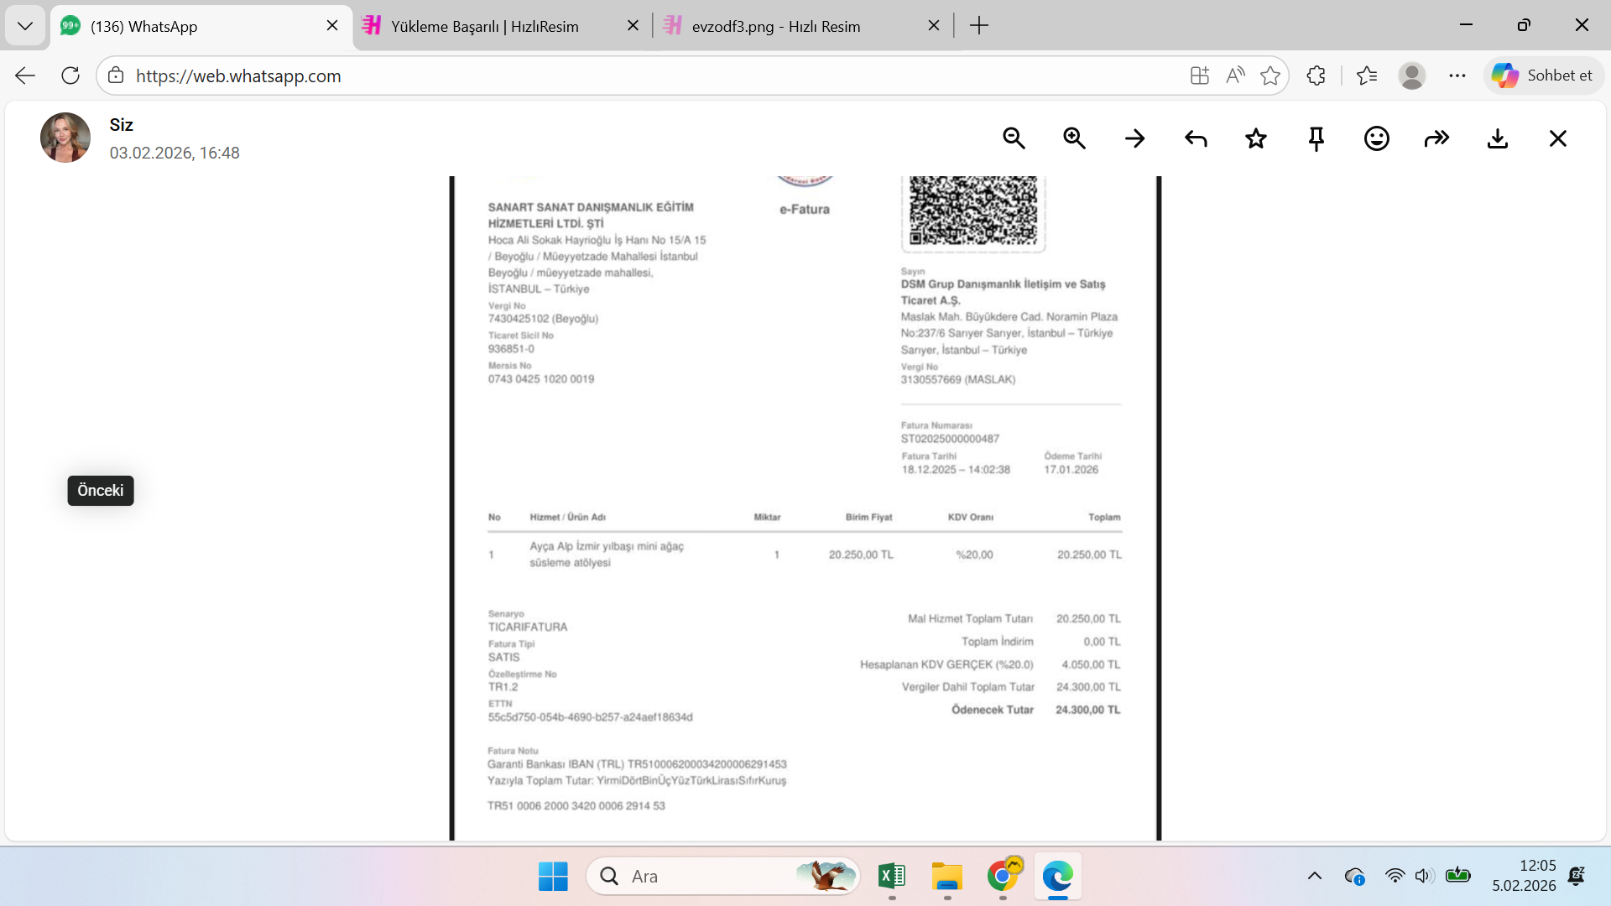Image resolution: width=1611 pixels, height=906 pixels.
Task: Check the battery status icon
Action: click(x=1458, y=877)
